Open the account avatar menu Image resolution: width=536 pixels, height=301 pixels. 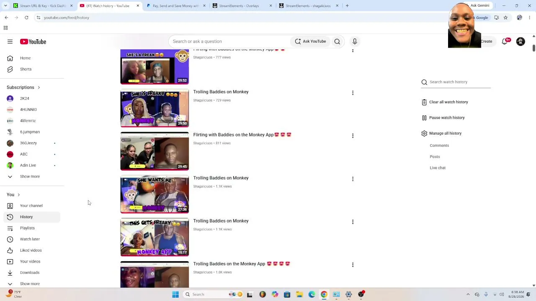521,41
